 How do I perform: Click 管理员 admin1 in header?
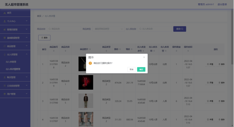(206, 4)
